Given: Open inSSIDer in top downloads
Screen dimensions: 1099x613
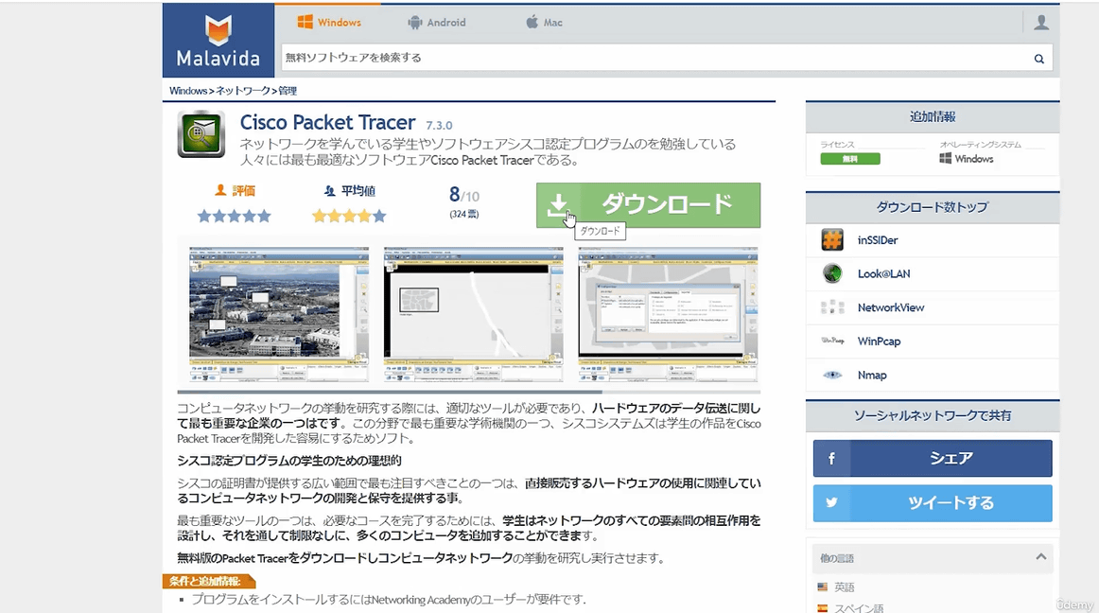Looking at the screenshot, I should pyautogui.click(x=878, y=240).
